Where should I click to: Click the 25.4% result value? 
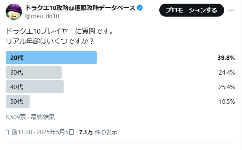coord(227,87)
